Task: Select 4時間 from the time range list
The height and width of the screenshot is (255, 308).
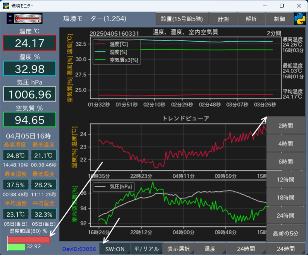Action: coord(285,144)
